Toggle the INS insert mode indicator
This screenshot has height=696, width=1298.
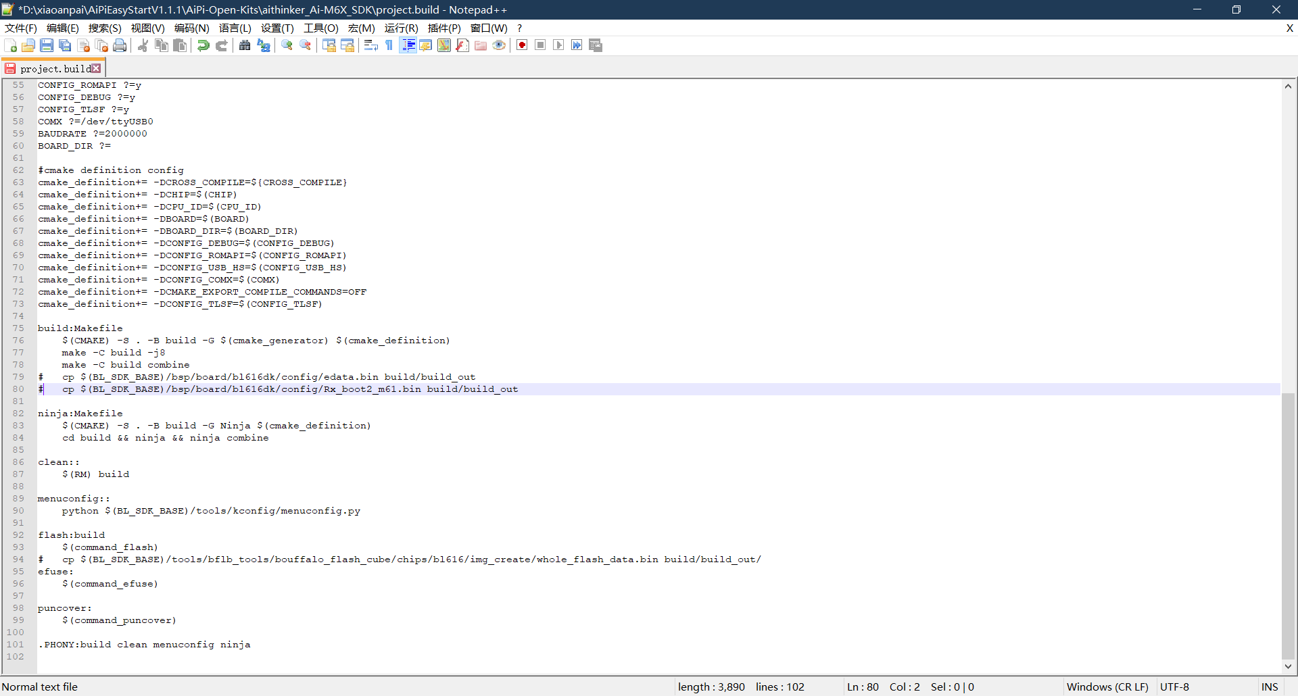[1270, 687]
